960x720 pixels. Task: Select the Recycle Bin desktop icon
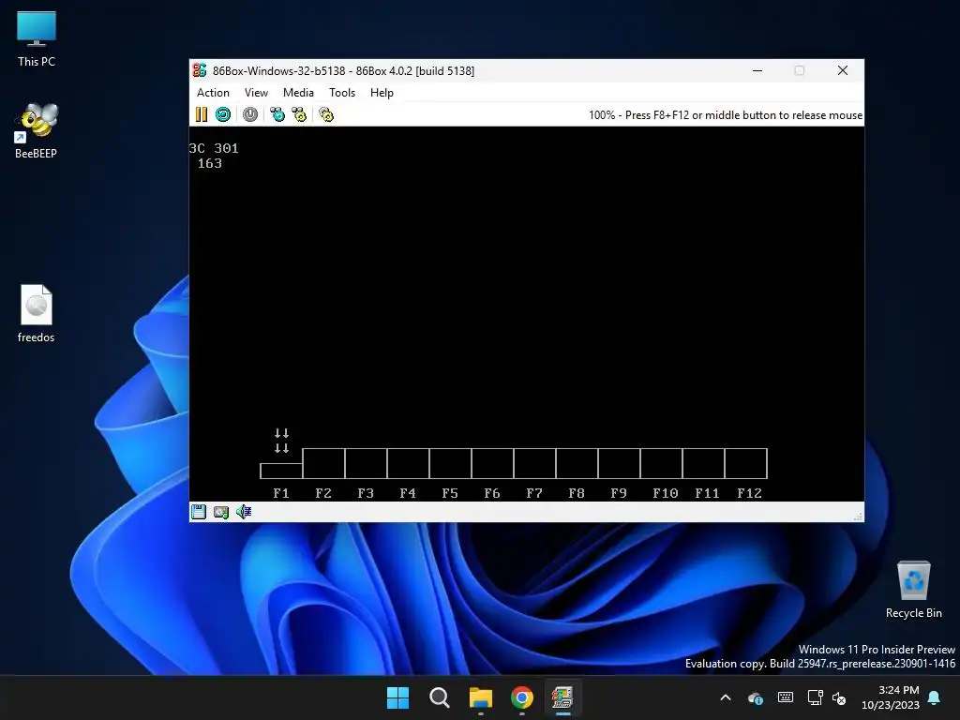click(913, 590)
